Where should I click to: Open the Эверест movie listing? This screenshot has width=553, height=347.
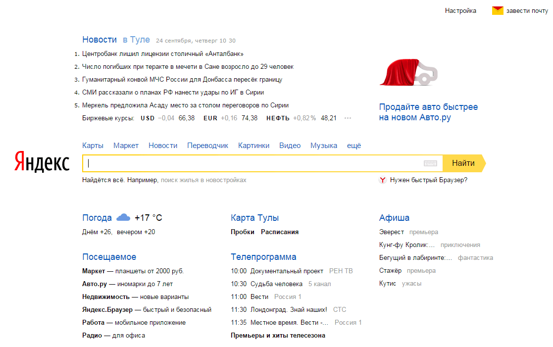pos(392,232)
